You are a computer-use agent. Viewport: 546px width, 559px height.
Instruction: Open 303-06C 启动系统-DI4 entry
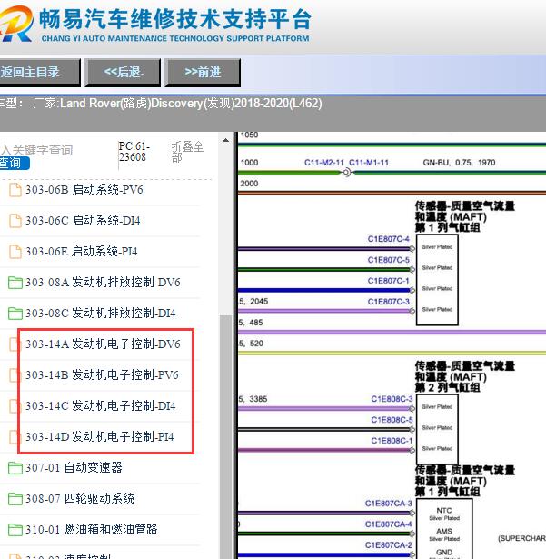(x=83, y=221)
